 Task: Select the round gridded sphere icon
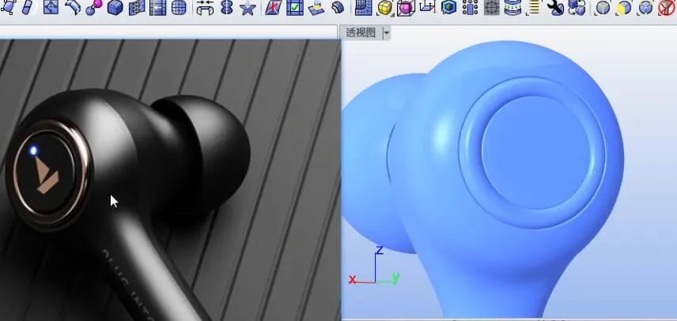click(179, 7)
